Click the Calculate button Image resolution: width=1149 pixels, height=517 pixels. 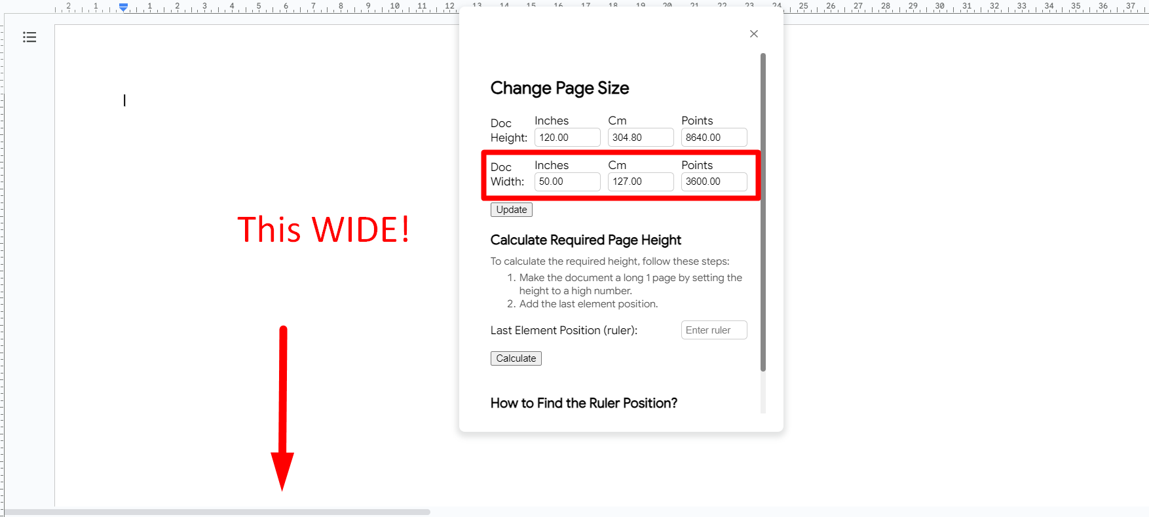coord(516,358)
